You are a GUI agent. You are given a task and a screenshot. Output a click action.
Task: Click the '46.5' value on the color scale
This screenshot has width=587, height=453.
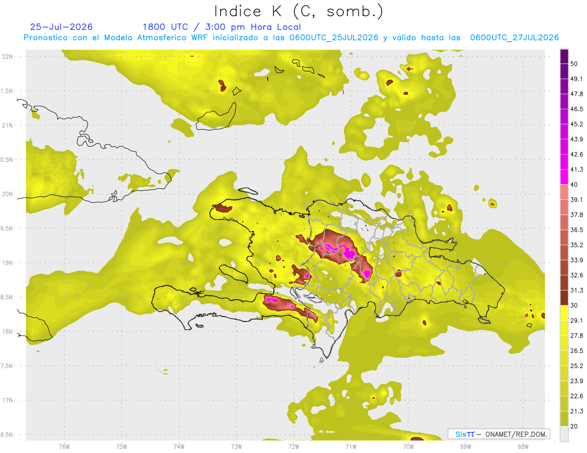(x=577, y=109)
